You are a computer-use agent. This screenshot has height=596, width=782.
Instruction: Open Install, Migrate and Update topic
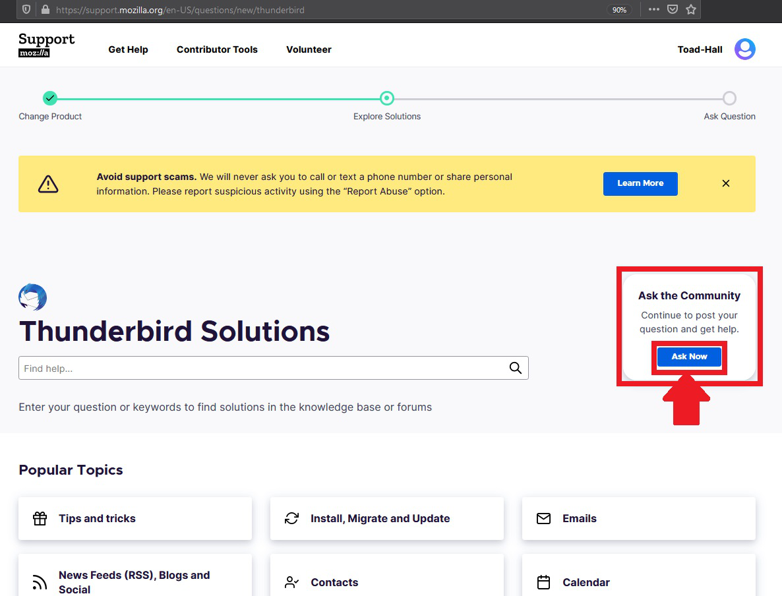[386, 518]
